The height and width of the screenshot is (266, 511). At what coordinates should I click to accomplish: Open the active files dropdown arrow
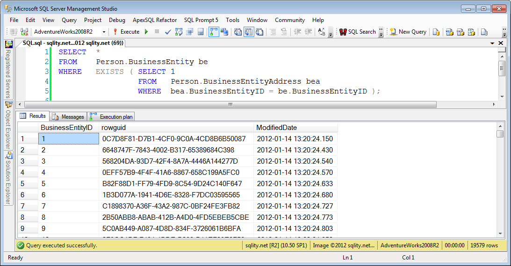click(492, 43)
